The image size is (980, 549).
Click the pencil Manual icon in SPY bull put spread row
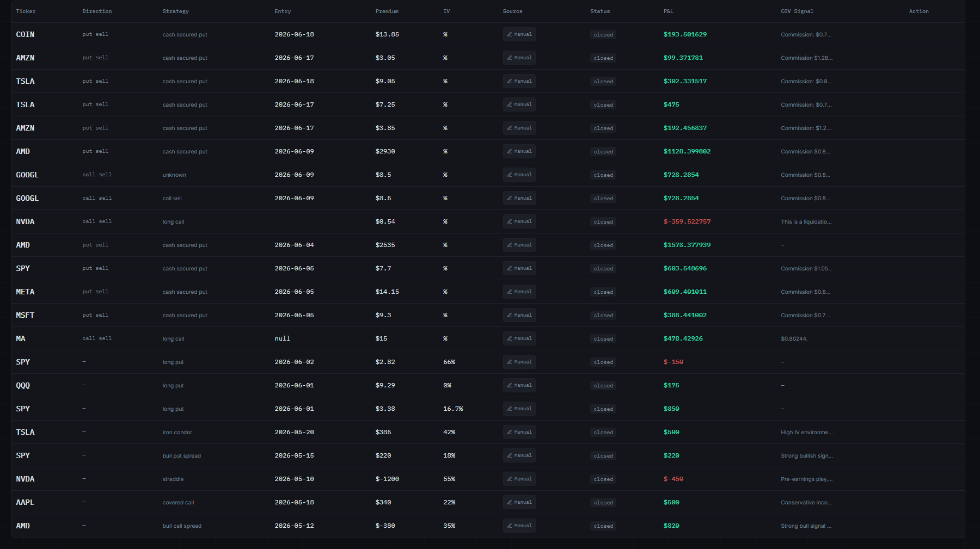[x=510, y=455]
